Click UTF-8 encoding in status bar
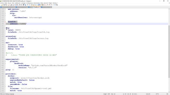 pyautogui.click(x=157, y=94)
